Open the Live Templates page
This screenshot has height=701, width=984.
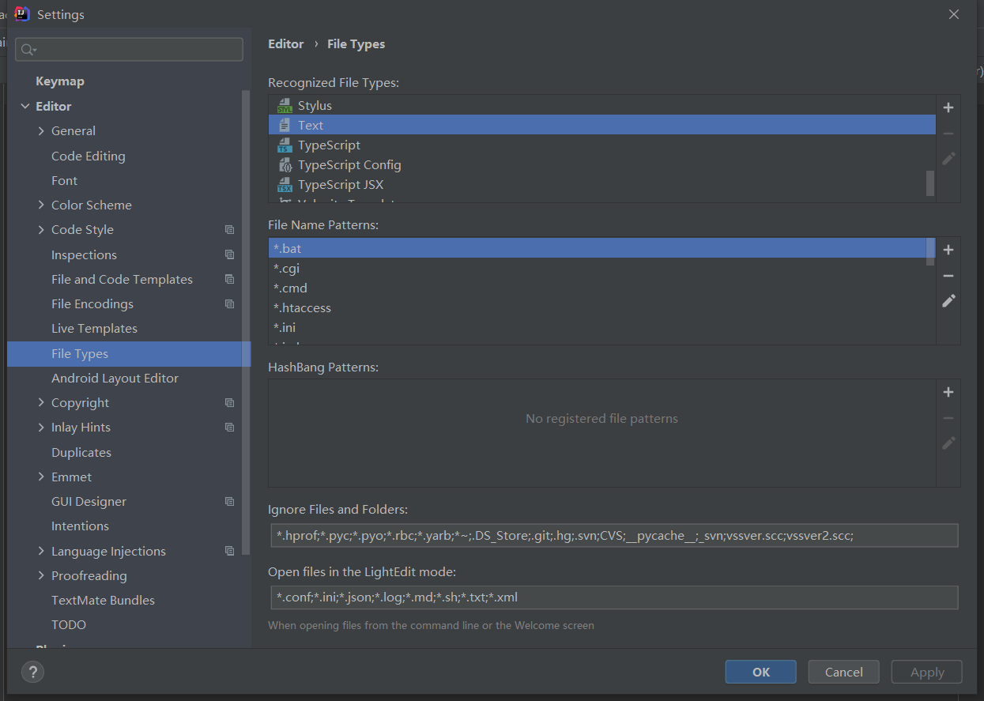(94, 329)
